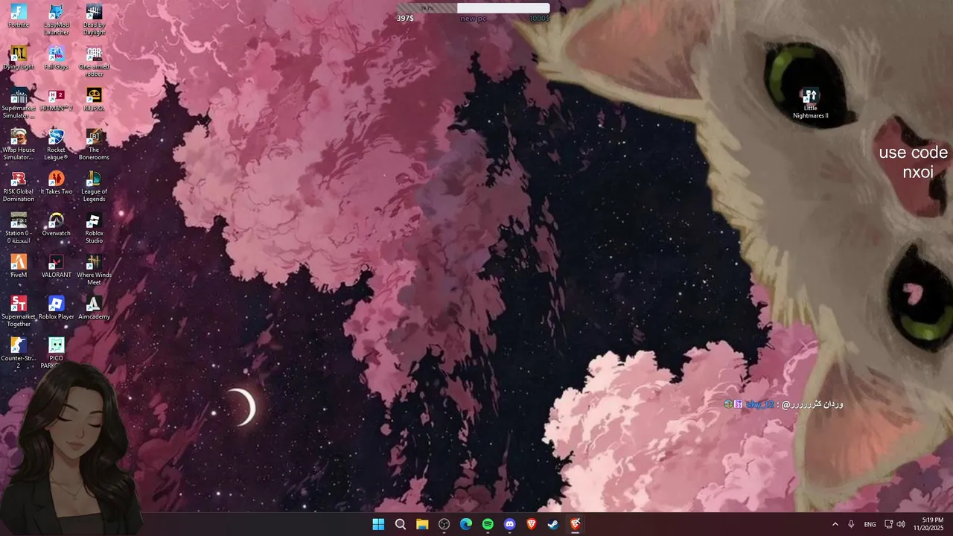This screenshot has height=536, width=953.
Task: Select the Roblox Player desktop icon
Action: point(56,307)
